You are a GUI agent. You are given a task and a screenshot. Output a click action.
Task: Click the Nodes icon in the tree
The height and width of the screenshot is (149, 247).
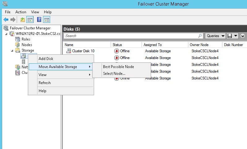click(x=17, y=45)
